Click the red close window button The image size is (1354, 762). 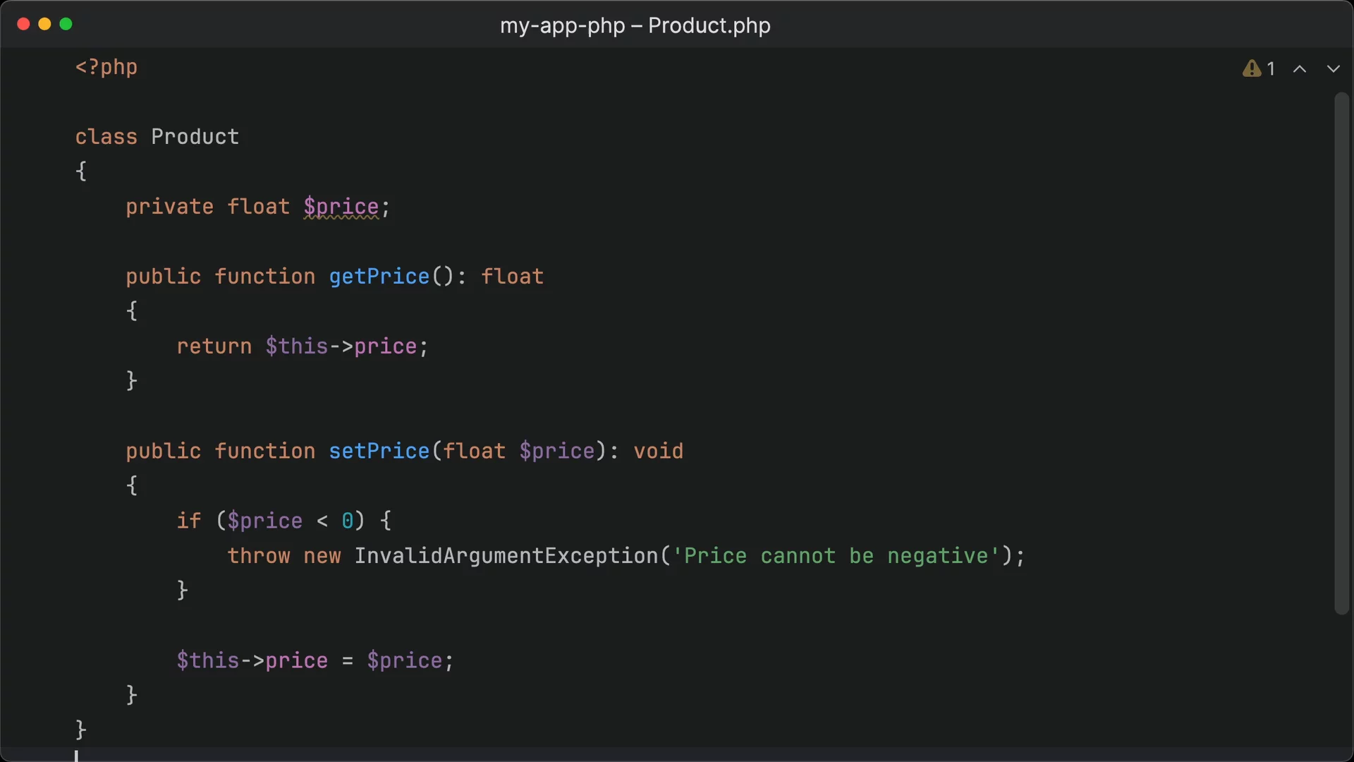pos(23,24)
